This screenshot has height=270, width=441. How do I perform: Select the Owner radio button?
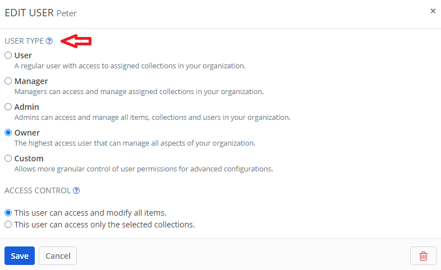(x=8, y=133)
